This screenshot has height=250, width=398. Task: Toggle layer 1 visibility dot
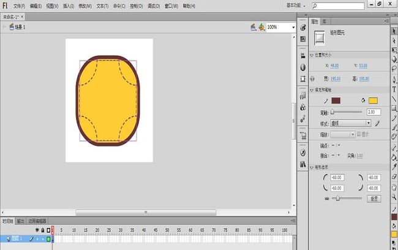pyautogui.click(x=37, y=239)
